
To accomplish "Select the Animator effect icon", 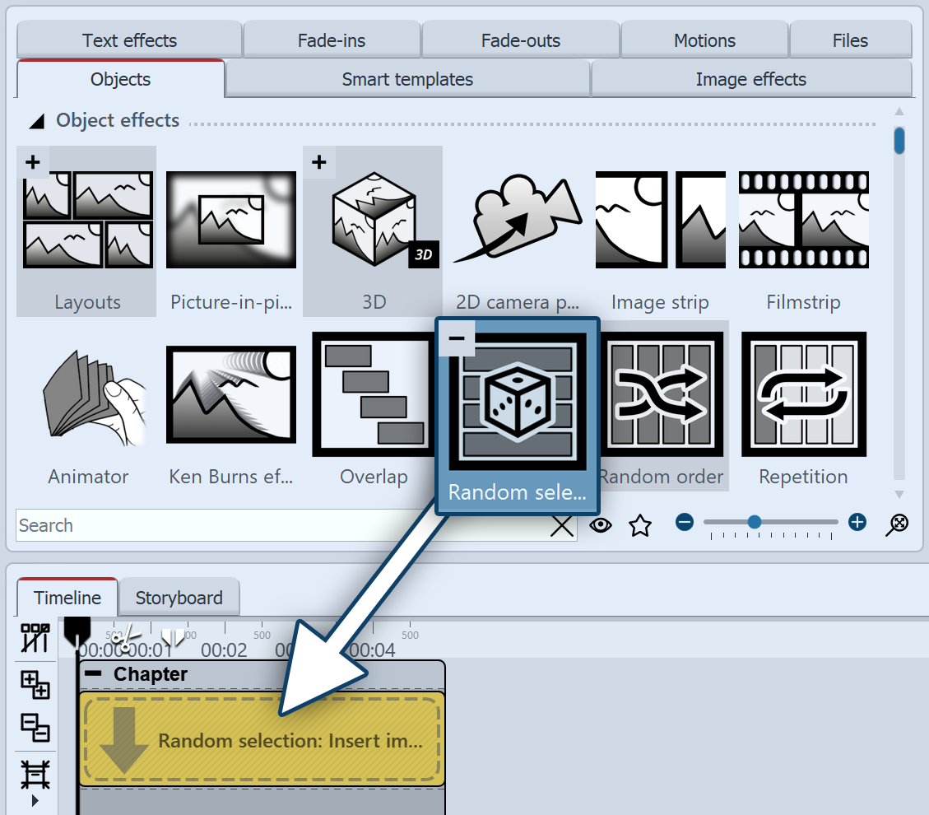I will 89,395.
